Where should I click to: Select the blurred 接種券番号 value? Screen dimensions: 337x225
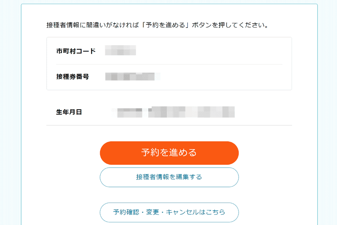[133, 77]
